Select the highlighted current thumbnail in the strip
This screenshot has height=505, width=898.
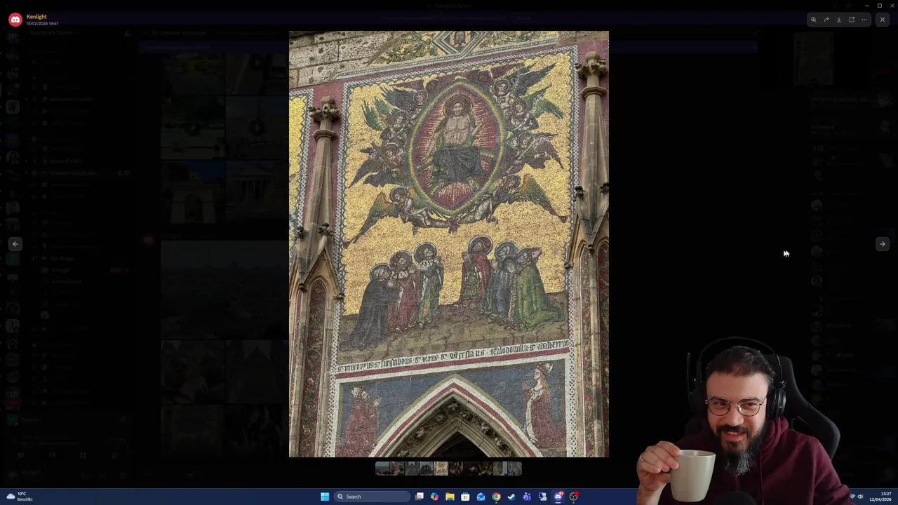(441, 469)
